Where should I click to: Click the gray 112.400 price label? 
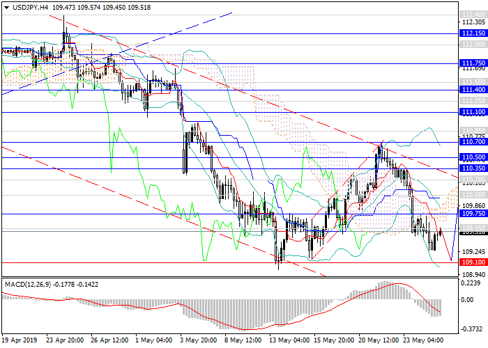coord(473,14)
